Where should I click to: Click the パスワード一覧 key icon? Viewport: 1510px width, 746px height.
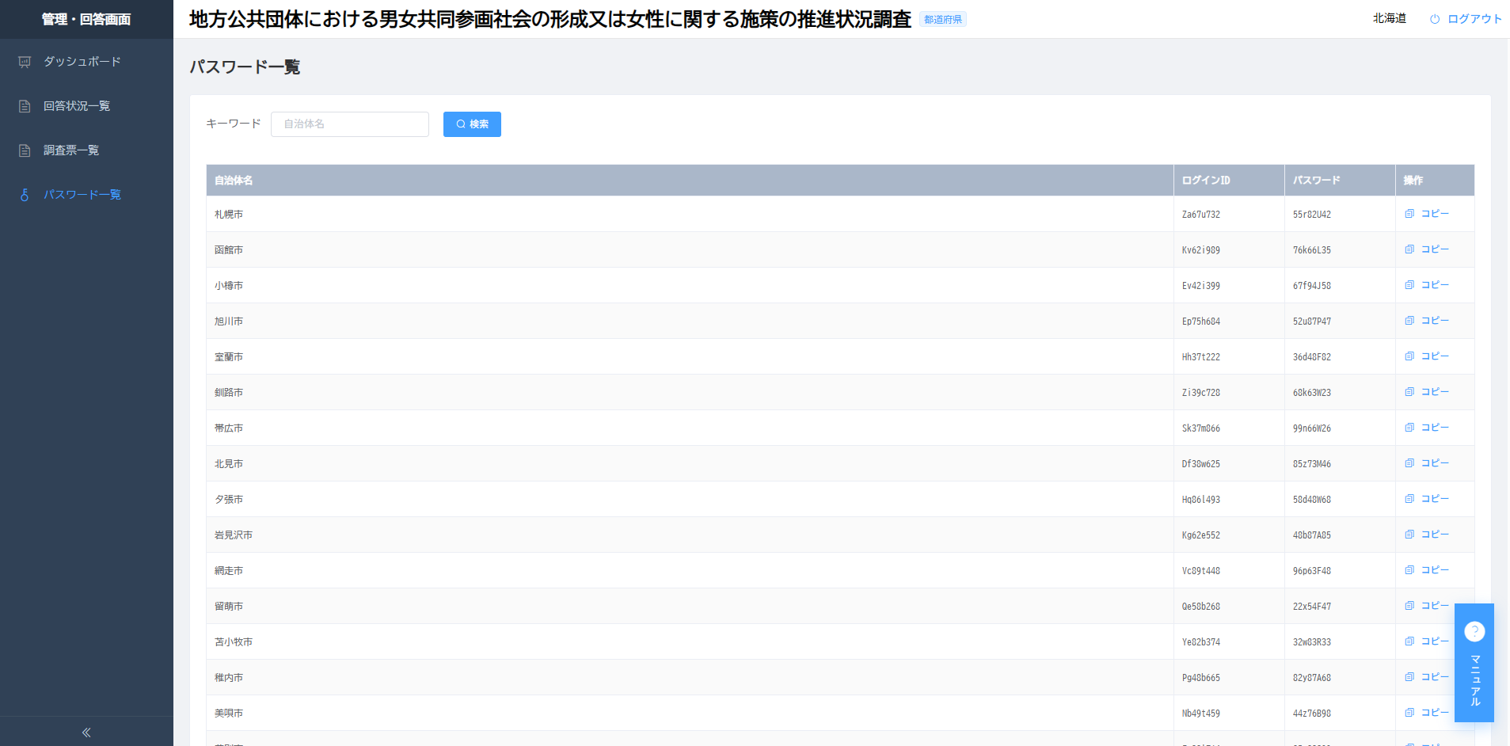pos(25,195)
